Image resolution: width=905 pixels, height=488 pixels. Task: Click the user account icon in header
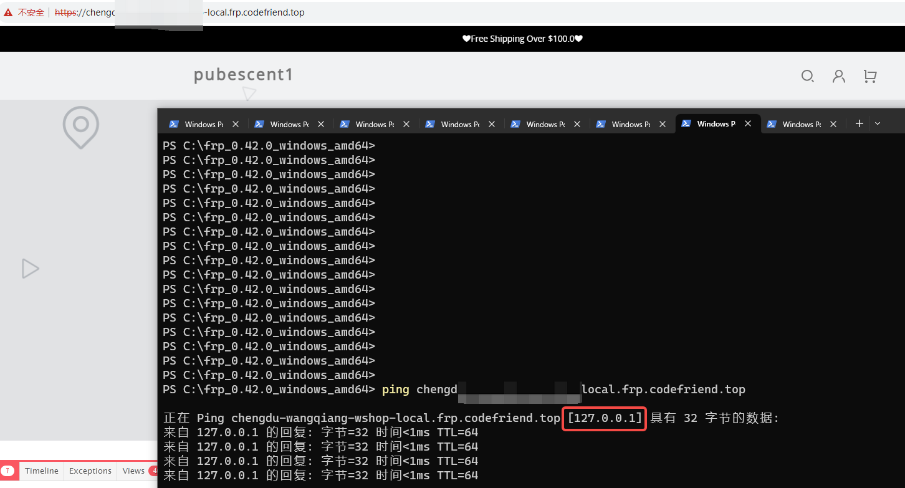coord(839,76)
